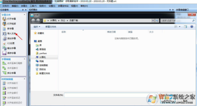Screen dimensions: 197x106
Task: Open the view options dropdown arrow
Action: tap(180, 27)
